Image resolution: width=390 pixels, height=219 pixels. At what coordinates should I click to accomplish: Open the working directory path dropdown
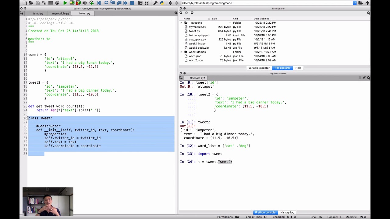tap(355, 3)
